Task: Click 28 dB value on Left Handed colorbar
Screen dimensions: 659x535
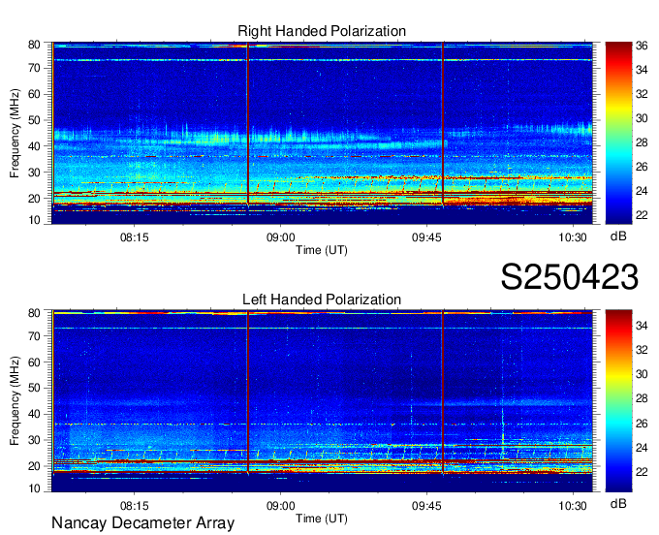Action: coord(642,398)
